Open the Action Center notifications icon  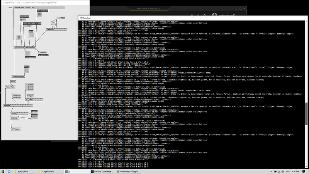(x=304, y=172)
